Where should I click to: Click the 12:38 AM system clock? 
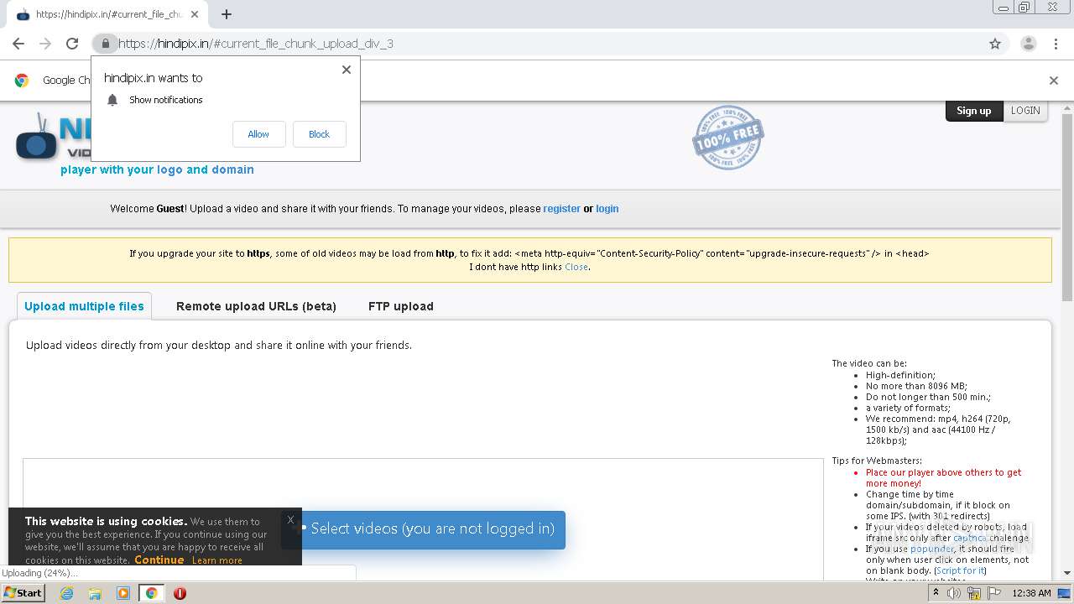click(x=1032, y=593)
